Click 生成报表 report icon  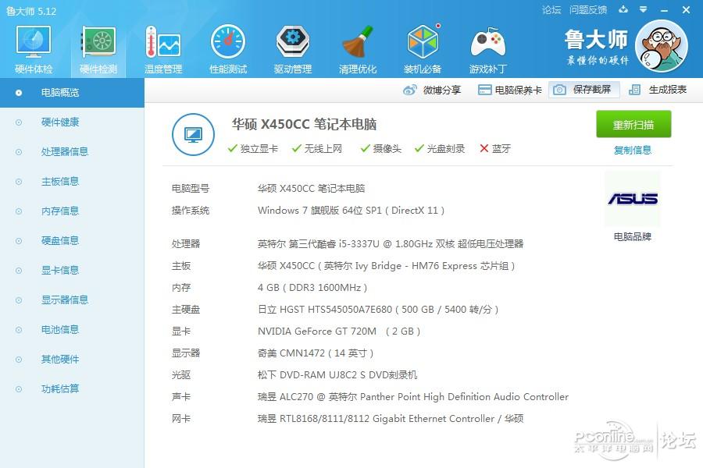tap(634, 90)
